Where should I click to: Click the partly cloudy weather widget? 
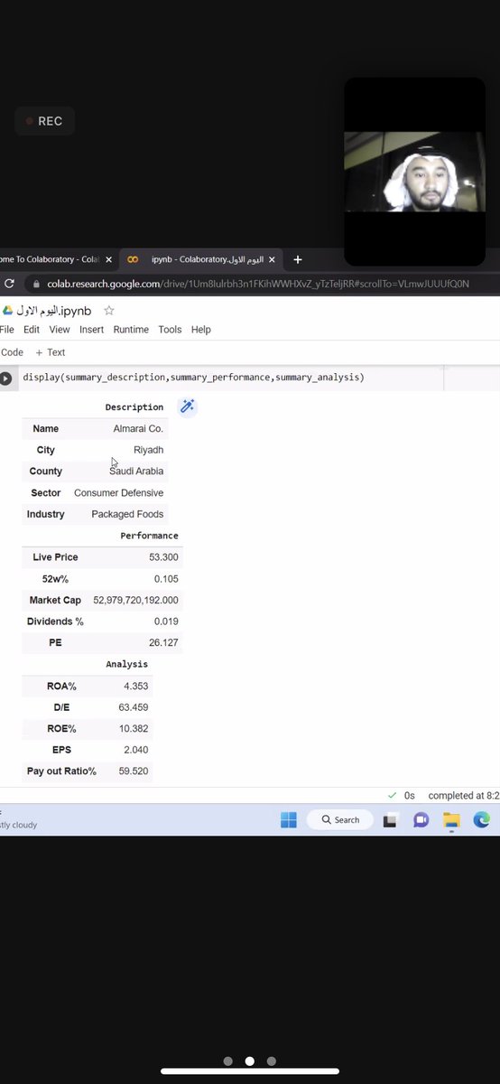19,820
